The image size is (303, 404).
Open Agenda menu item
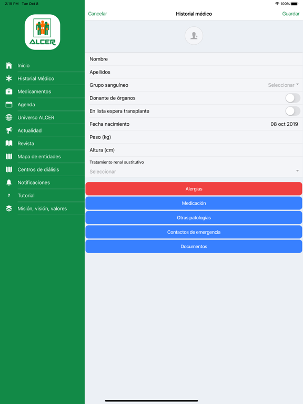pos(26,105)
